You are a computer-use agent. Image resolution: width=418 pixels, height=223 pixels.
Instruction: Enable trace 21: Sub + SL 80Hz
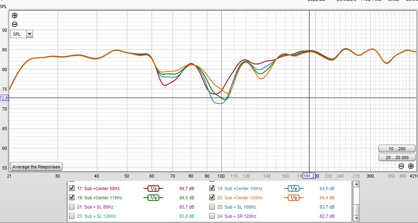click(x=72, y=207)
